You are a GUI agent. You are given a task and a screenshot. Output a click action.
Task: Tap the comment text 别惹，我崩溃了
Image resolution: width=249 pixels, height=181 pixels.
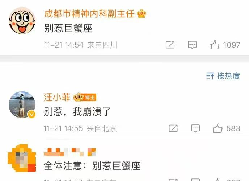77,112
